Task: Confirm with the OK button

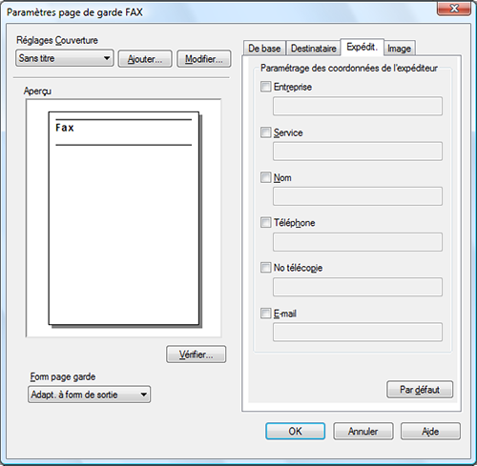Action: [x=296, y=431]
